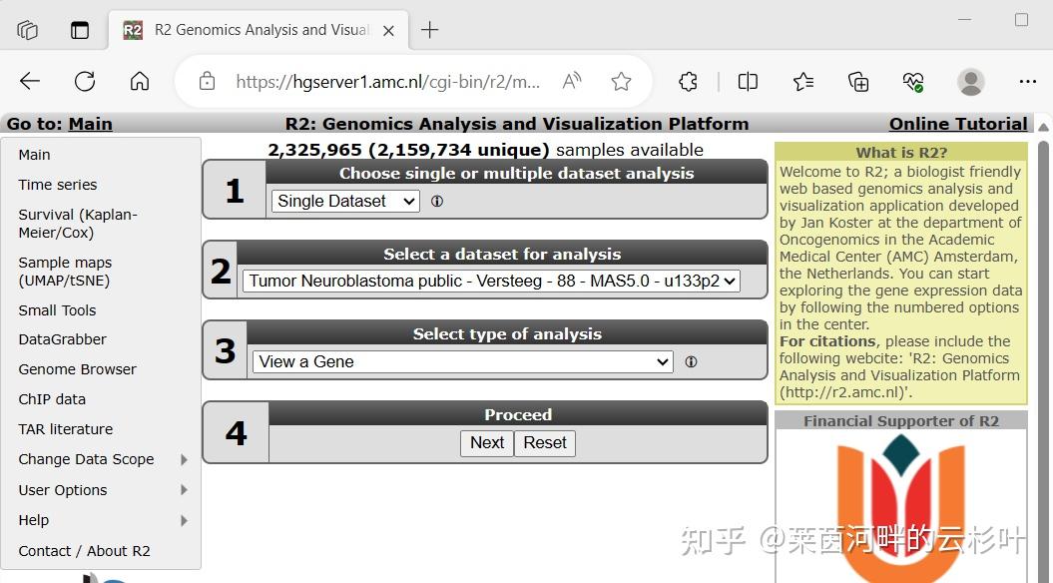1053x583 pixels.
Task: Open the Single Dataset dropdown
Action: pyautogui.click(x=344, y=201)
